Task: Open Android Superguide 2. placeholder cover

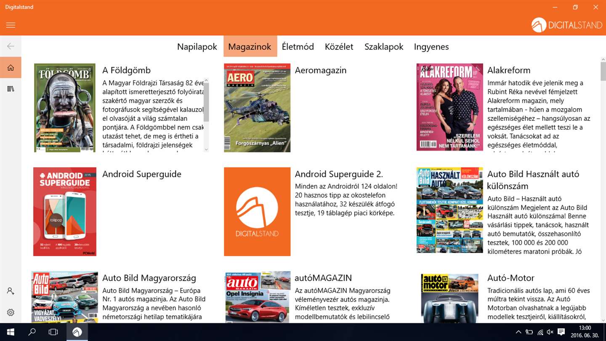Action: 257,212
